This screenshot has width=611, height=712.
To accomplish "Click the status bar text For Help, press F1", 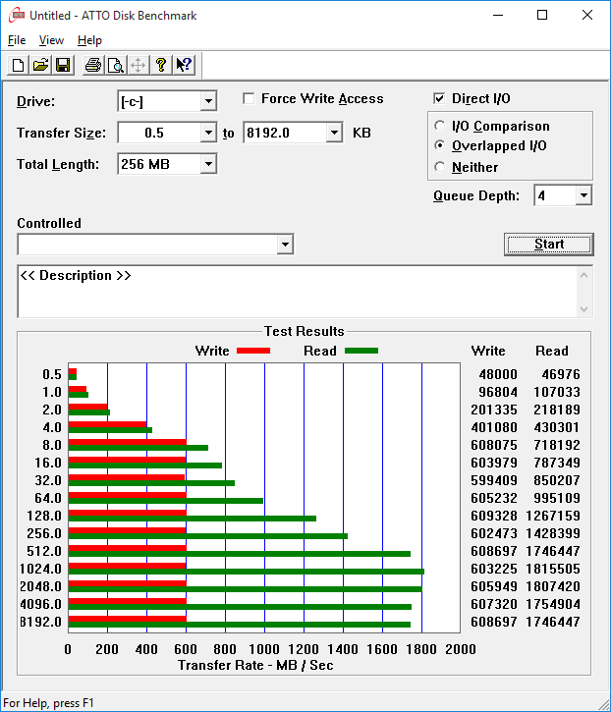I will 48,703.
